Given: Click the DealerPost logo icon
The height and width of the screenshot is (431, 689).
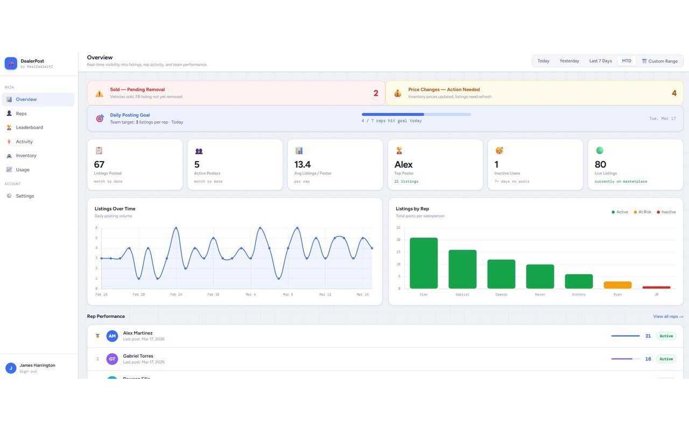Looking at the screenshot, I should coord(11,64).
